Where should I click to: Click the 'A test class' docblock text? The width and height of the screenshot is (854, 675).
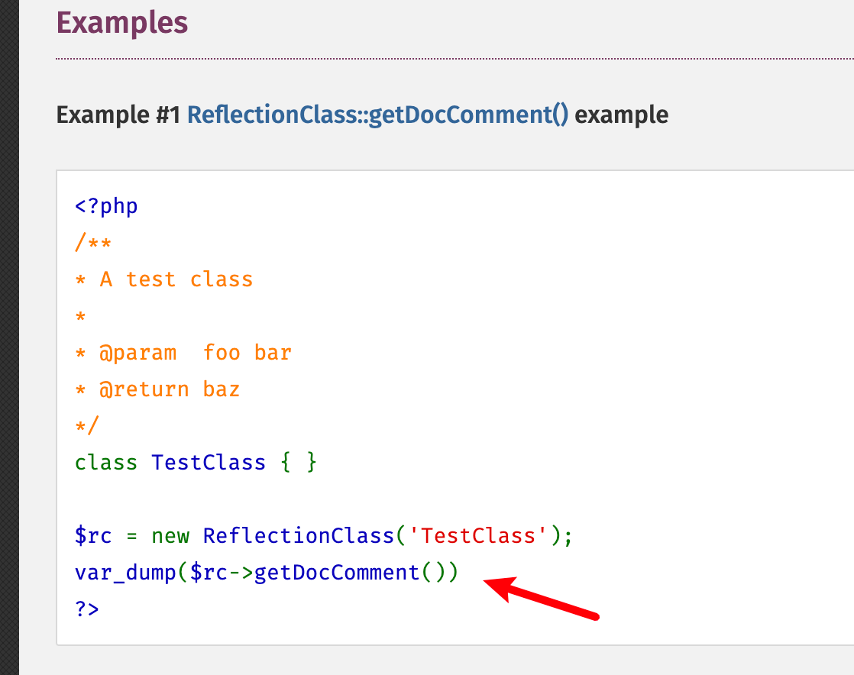(163, 279)
